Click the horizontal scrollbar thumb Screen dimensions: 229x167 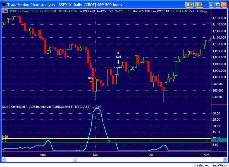click(x=75, y=159)
